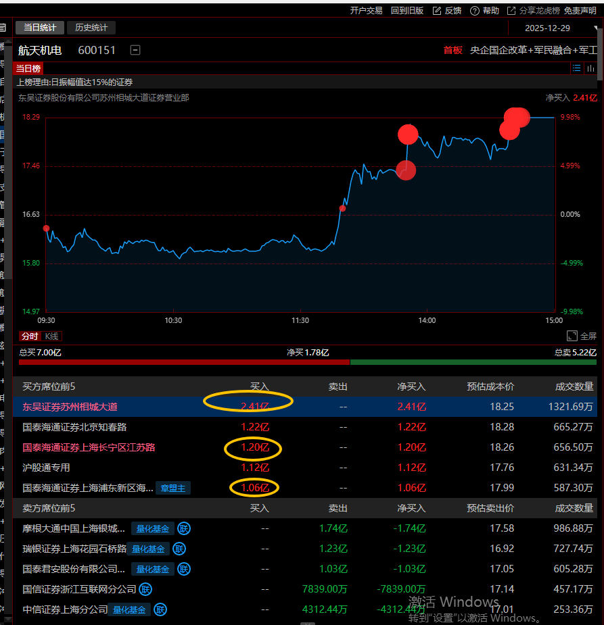Collapse the 航天机电 stock section with the minus icon
The width and height of the screenshot is (604, 625).
pos(135,50)
